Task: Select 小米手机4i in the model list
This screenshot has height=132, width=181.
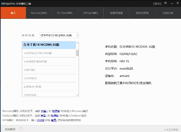Action: [x=49, y=94]
